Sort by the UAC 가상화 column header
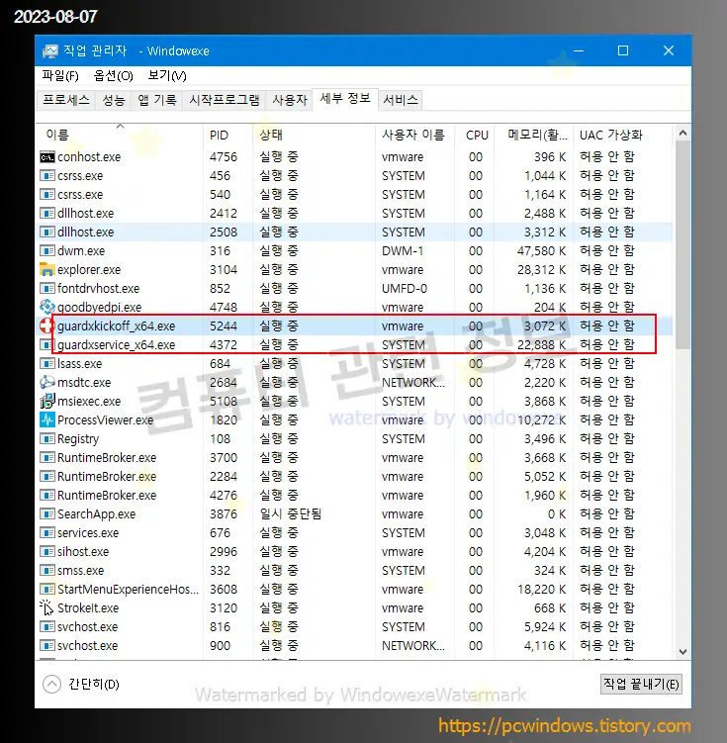 coord(622,136)
